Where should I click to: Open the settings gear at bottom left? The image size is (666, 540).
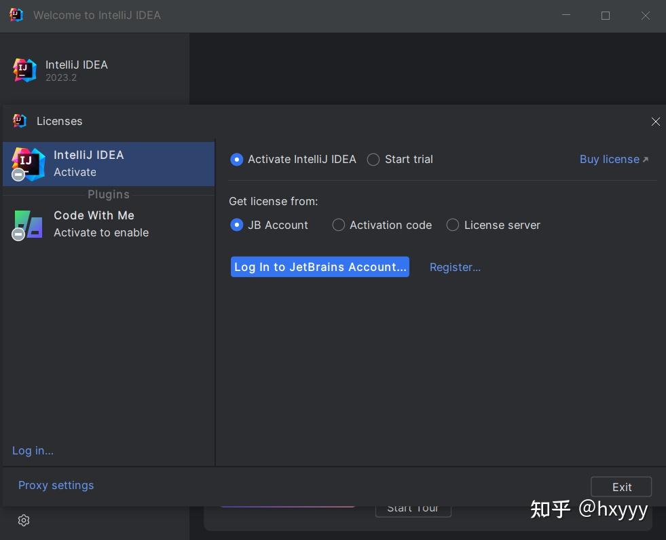click(x=23, y=520)
